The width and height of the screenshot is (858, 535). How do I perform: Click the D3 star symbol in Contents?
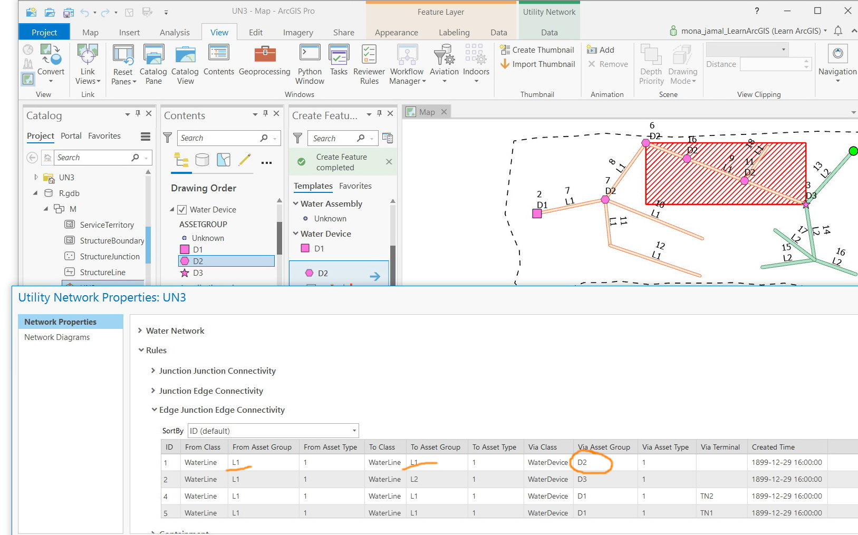pyautogui.click(x=185, y=273)
